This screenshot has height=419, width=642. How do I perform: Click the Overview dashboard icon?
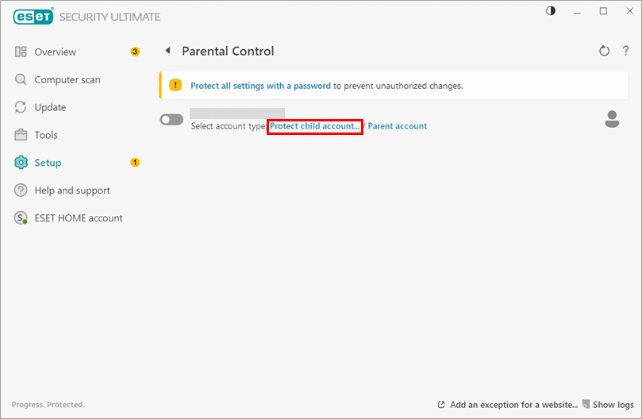(21, 52)
